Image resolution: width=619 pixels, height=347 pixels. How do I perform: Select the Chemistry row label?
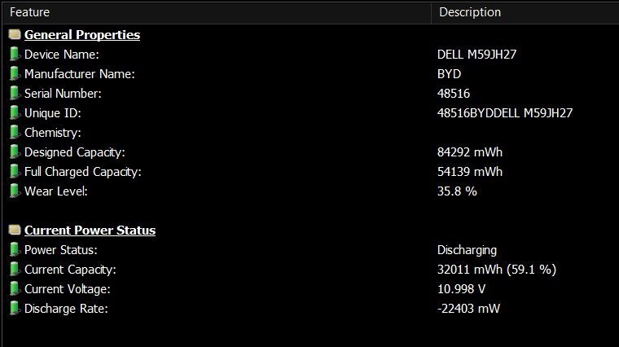[x=53, y=133]
